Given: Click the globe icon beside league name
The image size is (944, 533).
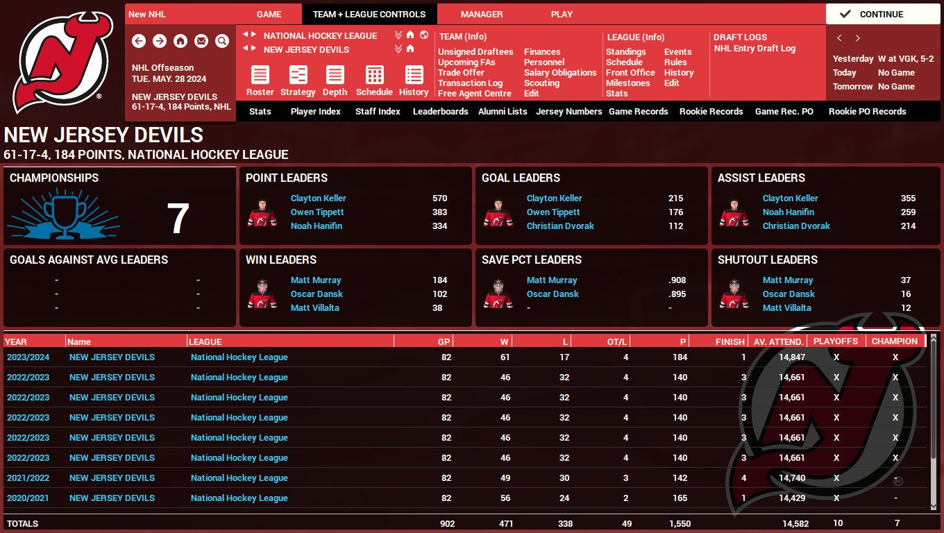Looking at the screenshot, I should tap(424, 35).
